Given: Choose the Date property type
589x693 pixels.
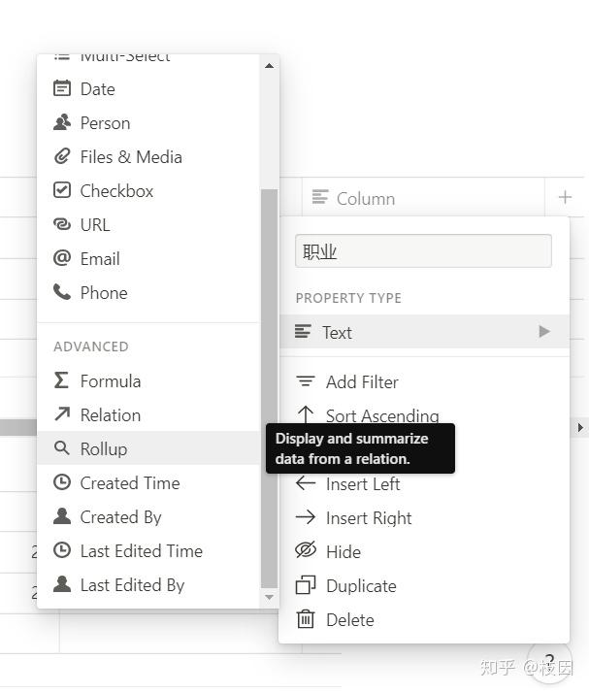Looking at the screenshot, I should (x=97, y=89).
